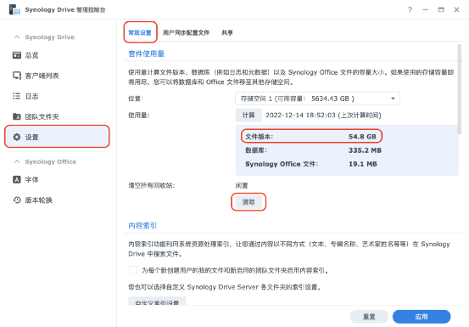Open the 字体 font icon
This screenshot has height=327, width=469.
(x=17, y=179)
